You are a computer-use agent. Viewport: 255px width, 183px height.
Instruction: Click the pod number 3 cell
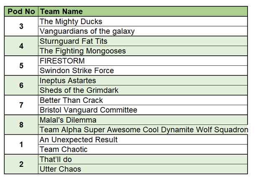[21, 27]
